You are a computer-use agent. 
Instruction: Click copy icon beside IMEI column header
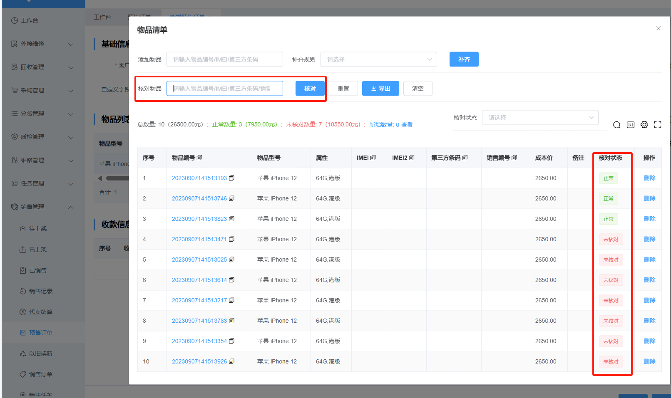click(x=373, y=158)
